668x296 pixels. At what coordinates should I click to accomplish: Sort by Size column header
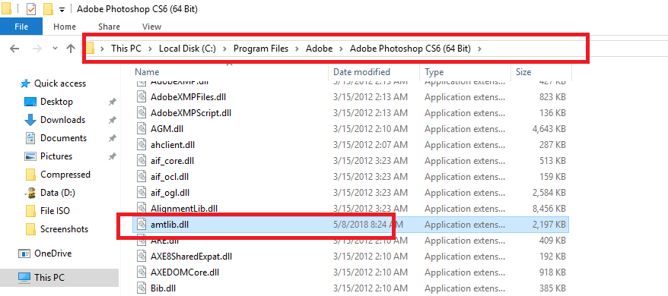pos(523,72)
